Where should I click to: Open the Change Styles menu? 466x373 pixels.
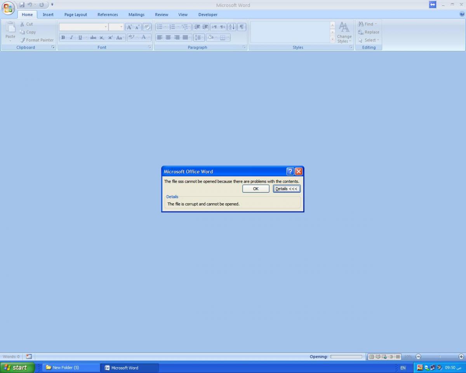tap(344, 32)
